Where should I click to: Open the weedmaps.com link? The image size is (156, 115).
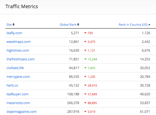[19, 42]
